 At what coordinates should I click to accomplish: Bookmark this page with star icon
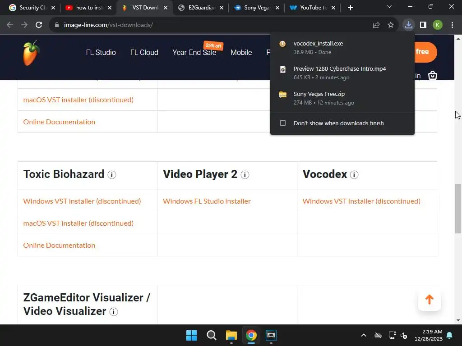tap(390, 25)
